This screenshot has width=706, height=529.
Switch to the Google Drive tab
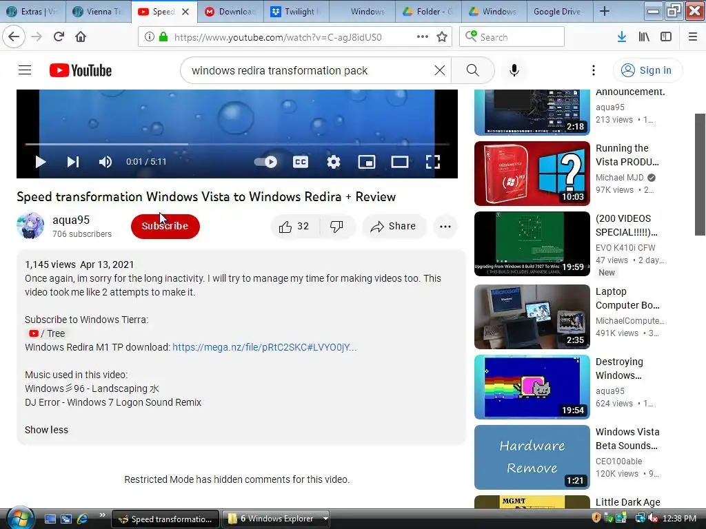click(560, 11)
